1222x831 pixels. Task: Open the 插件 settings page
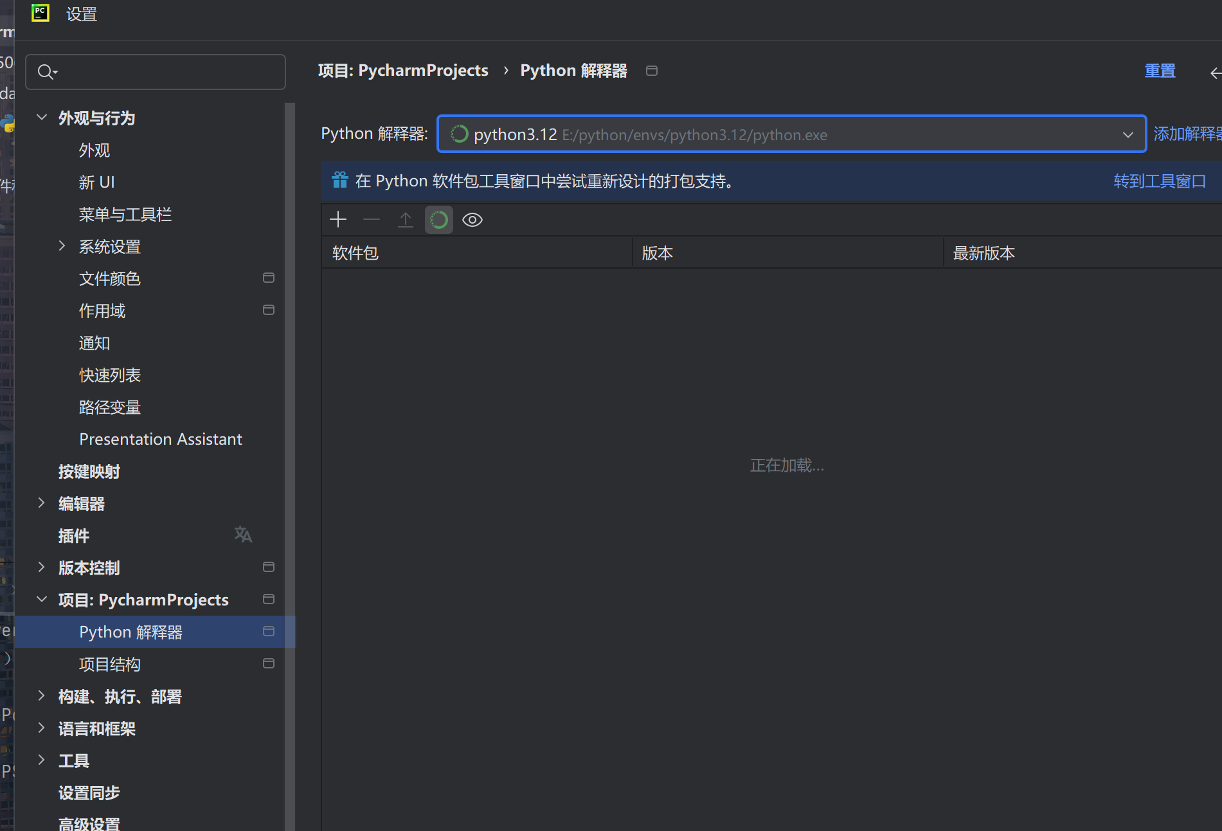[x=74, y=536]
